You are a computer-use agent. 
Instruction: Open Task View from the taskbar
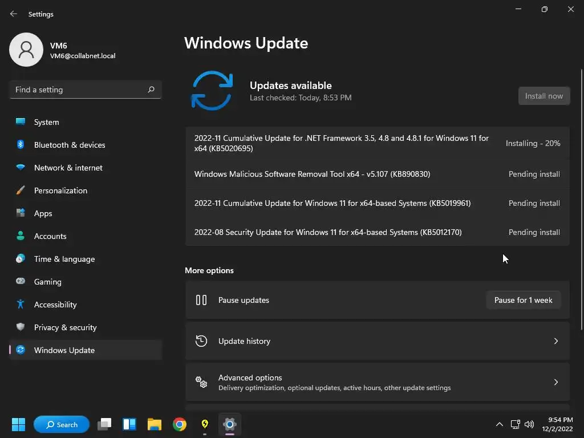pos(104,424)
